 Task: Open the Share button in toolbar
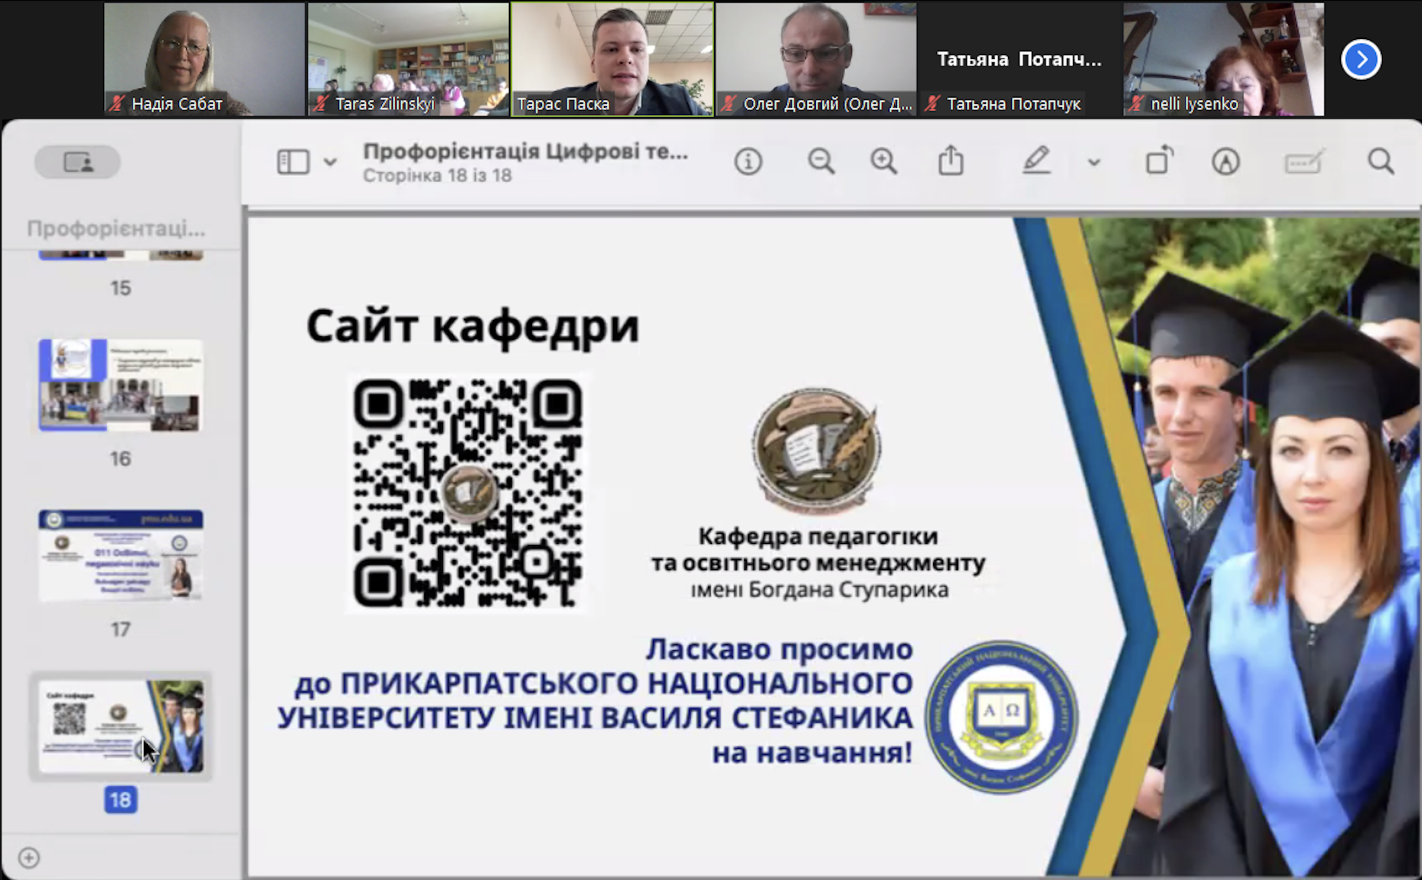(x=950, y=162)
